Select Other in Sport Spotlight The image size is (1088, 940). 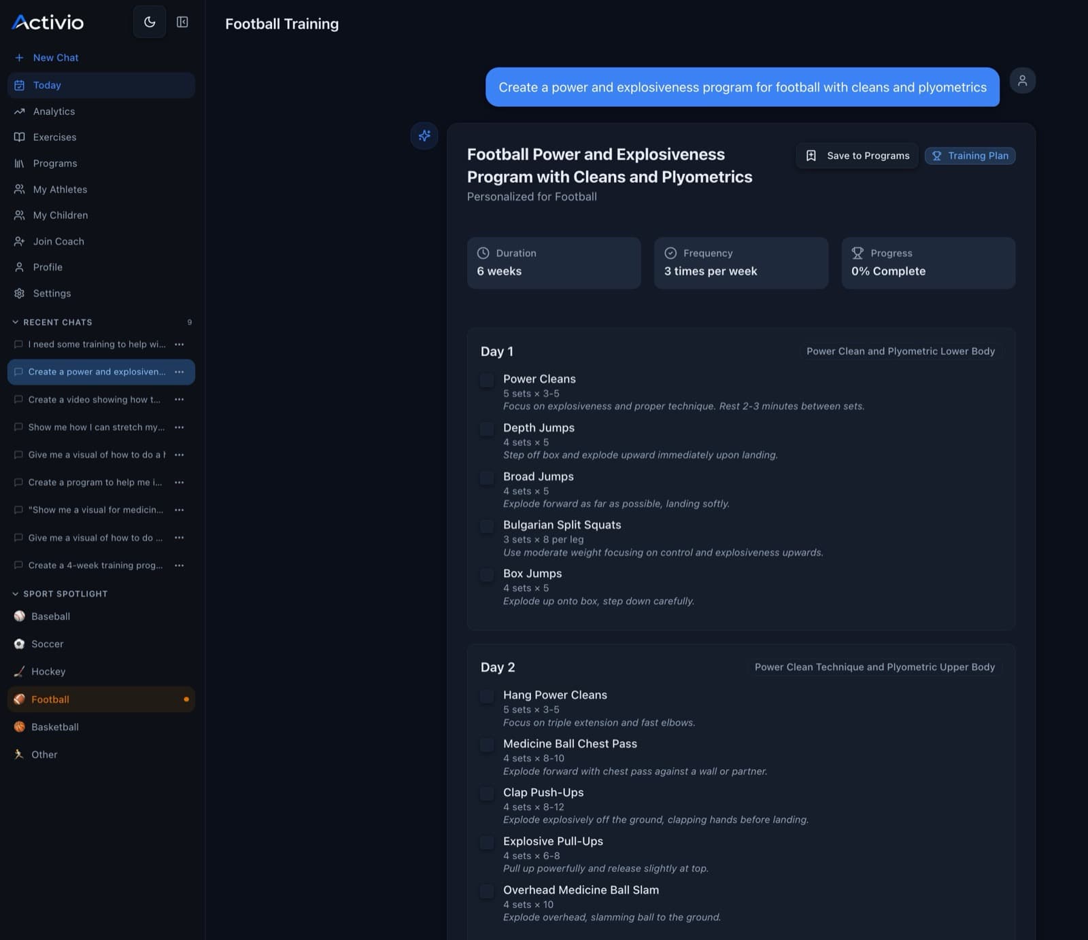point(101,754)
